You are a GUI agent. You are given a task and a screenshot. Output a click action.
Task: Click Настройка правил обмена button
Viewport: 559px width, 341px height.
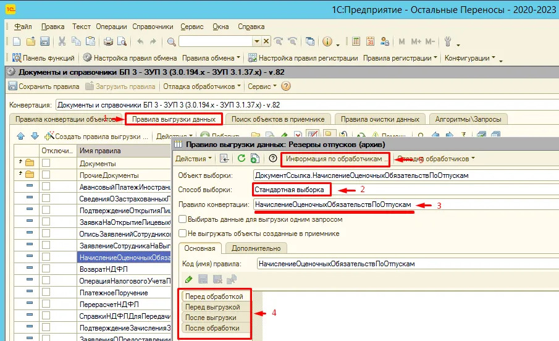[130, 58]
